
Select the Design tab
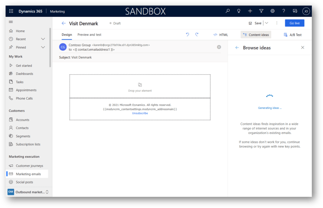click(x=67, y=35)
